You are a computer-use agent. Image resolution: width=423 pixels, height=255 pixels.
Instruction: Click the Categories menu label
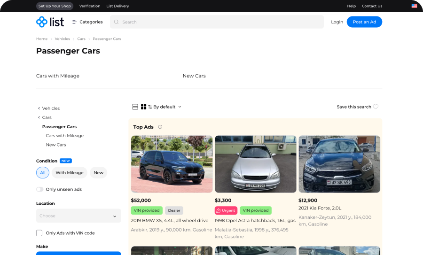91,22
